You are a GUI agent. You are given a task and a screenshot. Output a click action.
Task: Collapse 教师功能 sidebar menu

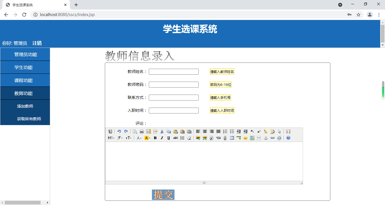(x=25, y=93)
